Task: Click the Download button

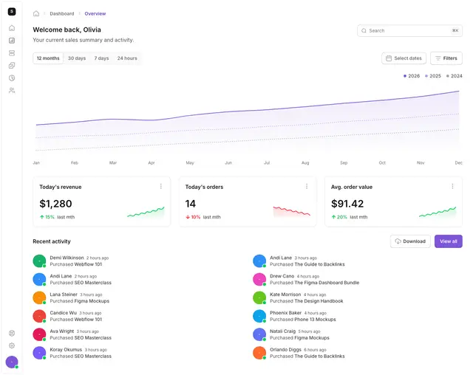Action: click(x=410, y=241)
